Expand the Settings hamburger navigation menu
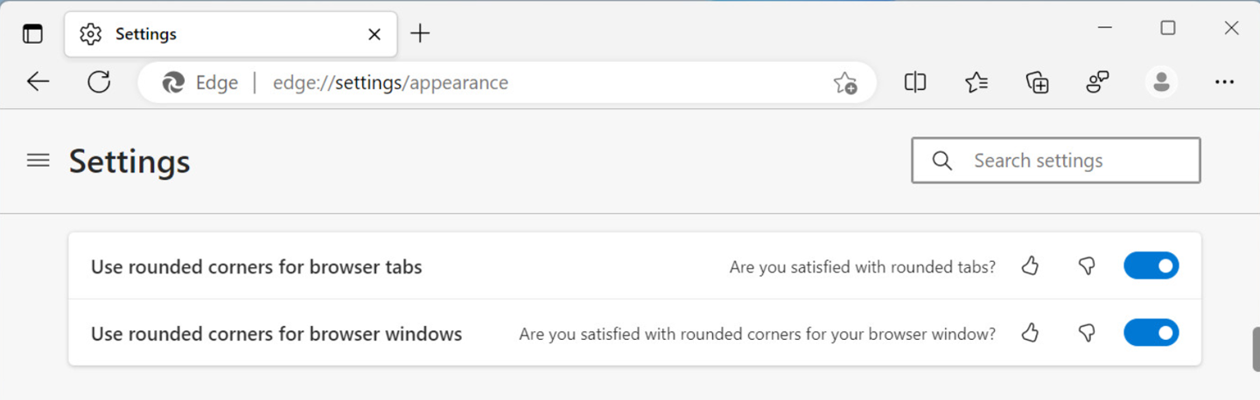Viewport: 1260px width, 400px height. click(38, 161)
